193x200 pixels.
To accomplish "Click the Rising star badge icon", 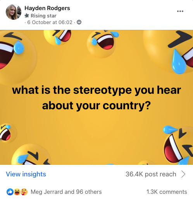I will [27, 16].
